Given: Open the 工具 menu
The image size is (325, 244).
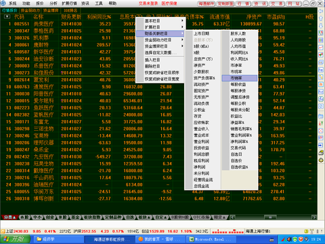Looking at the screenshot, I should click(x=99, y=3).
